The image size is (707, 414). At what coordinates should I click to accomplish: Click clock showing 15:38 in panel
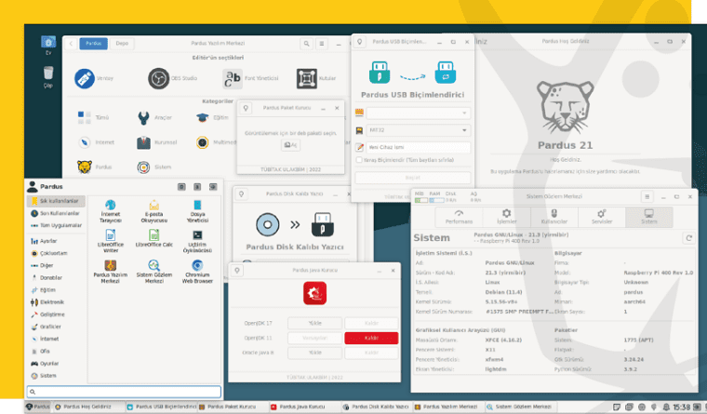(681, 407)
